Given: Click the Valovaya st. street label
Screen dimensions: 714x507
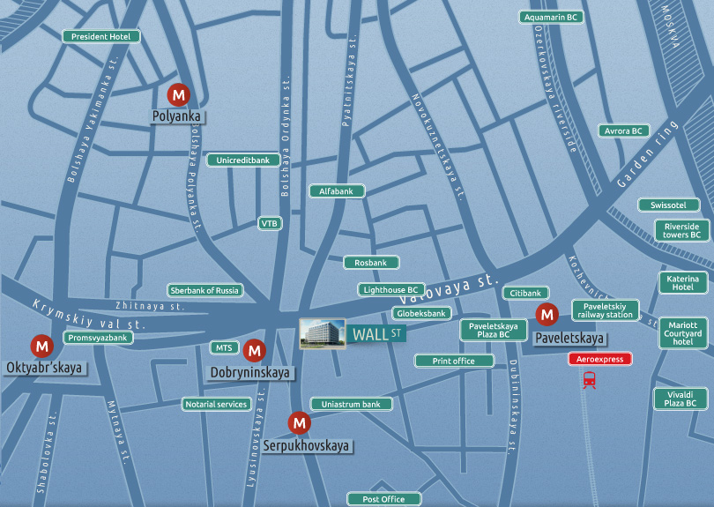Looking at the screenshot, I should click(448, 289).
